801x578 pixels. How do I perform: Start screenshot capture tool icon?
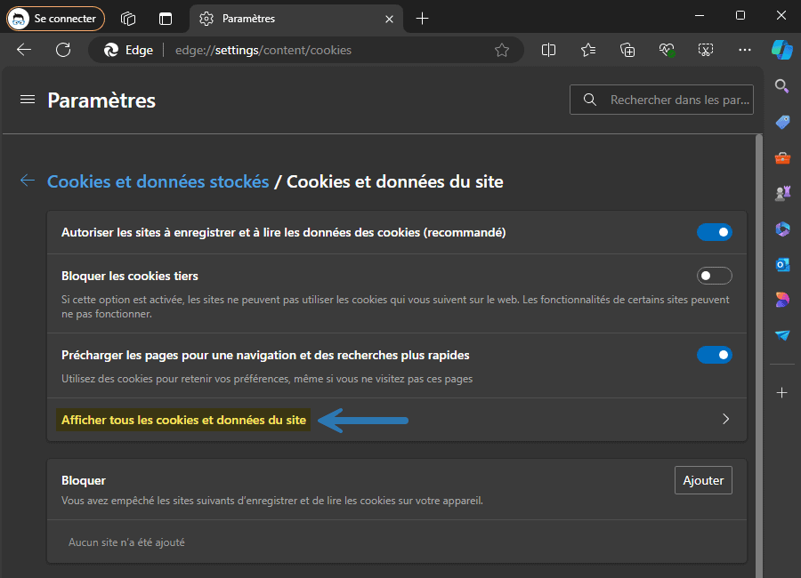point(706,50)
